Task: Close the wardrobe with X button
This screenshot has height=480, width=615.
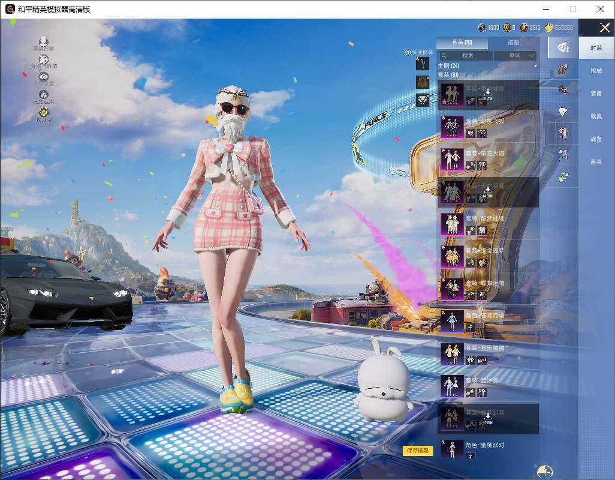Action: tap(604, 28)
